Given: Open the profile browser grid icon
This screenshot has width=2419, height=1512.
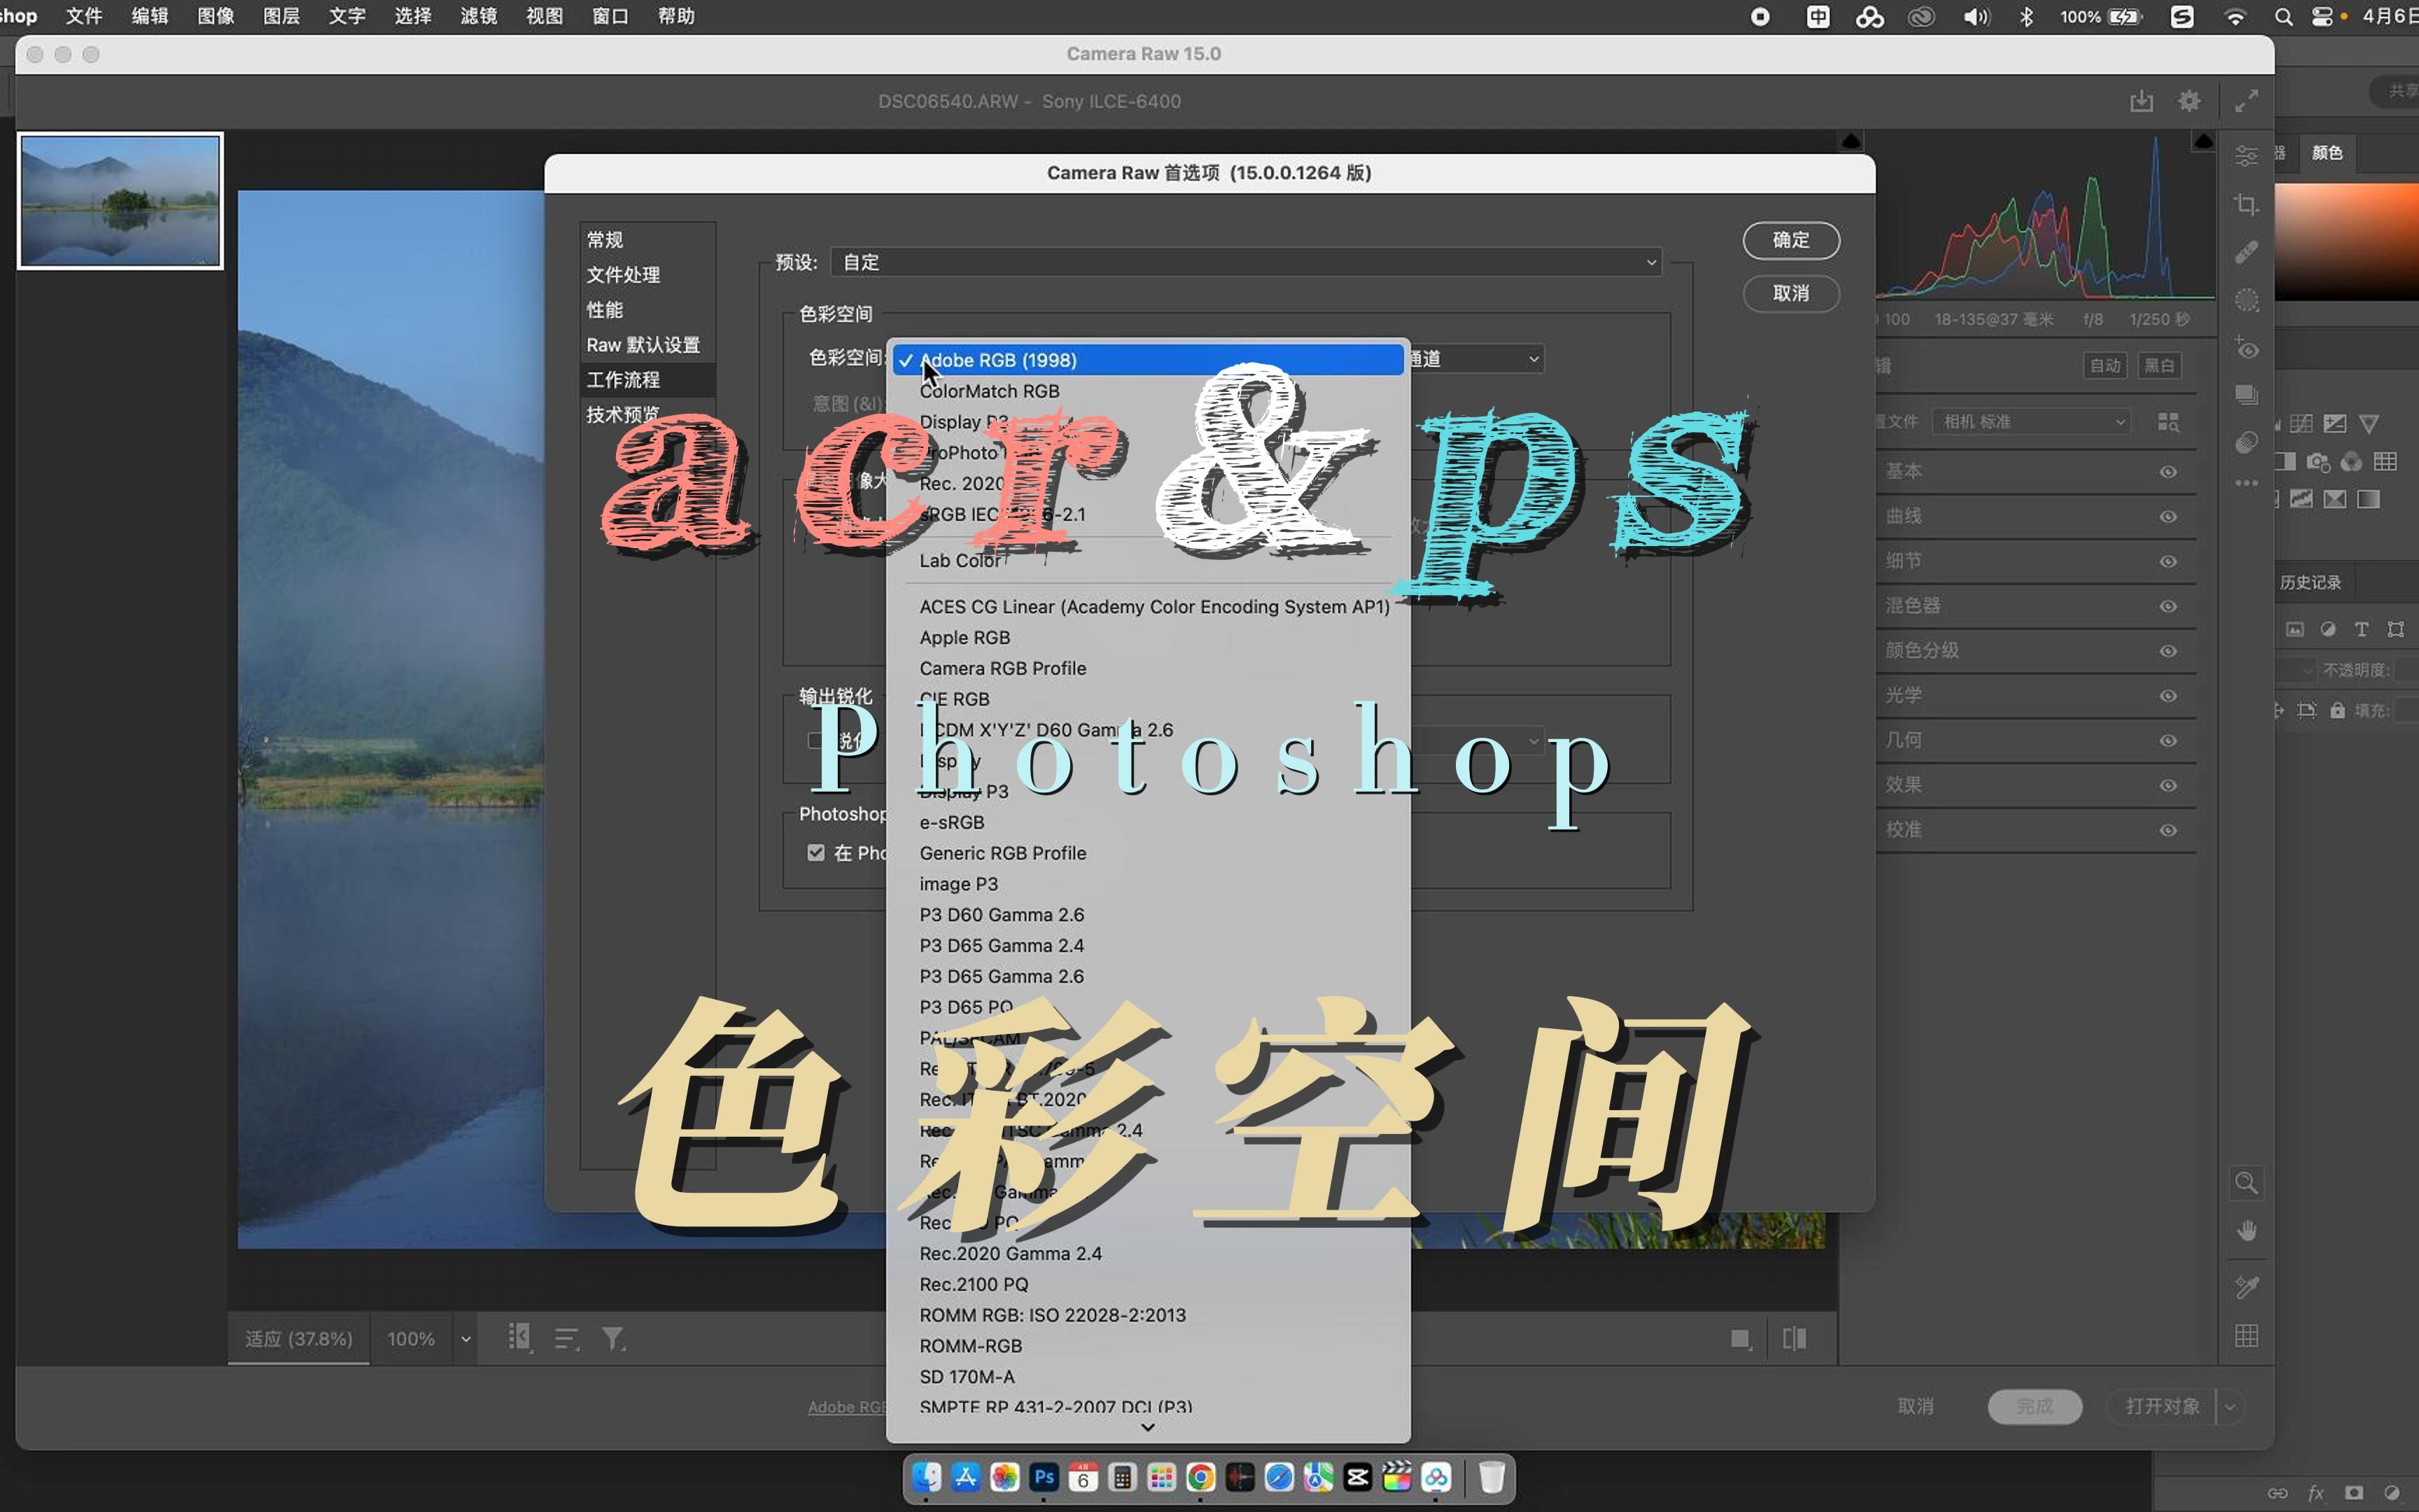Looking at the screenshot, I should coord(2167,422).
